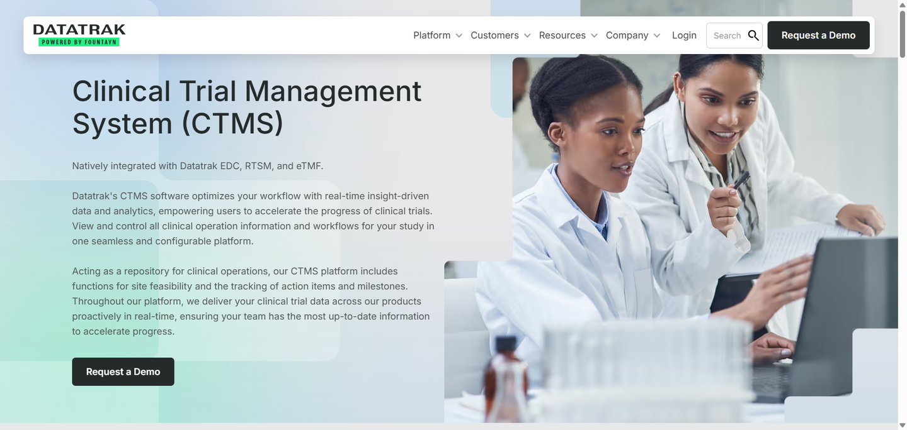Focus the Search input field

727,35
